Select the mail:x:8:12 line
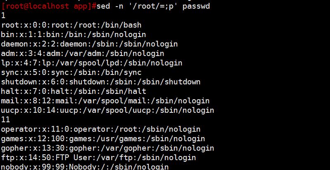This screenshot has height=170, width=330. [x=105, y=101]
